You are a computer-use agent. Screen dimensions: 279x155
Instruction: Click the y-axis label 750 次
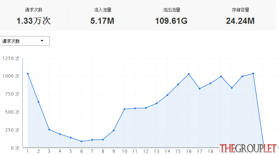point(12,94)
